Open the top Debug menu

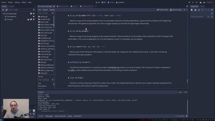tap(17, 2)
